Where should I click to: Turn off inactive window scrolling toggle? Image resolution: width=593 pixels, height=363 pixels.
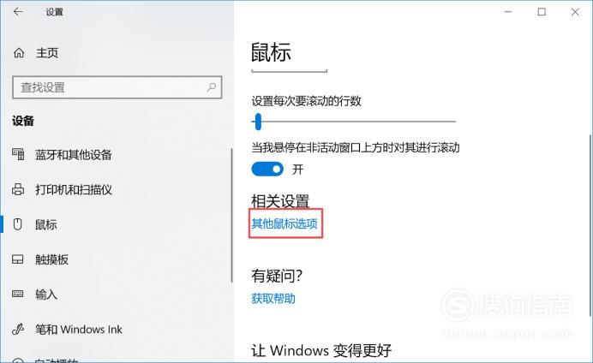point(267,170)
